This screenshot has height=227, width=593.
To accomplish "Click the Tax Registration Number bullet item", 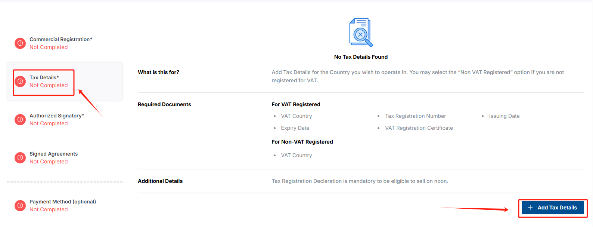I will (x=415, y=116).
